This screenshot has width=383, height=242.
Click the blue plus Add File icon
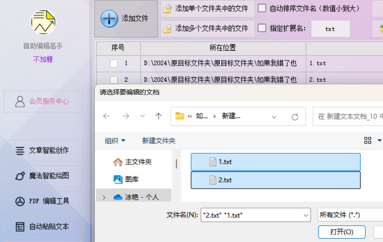[x=109, y=19]
